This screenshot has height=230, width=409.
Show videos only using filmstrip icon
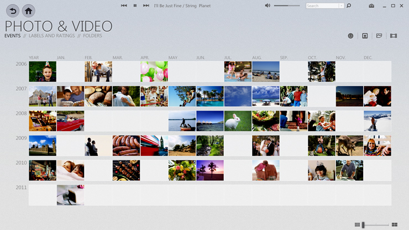[x=394, y=36]
